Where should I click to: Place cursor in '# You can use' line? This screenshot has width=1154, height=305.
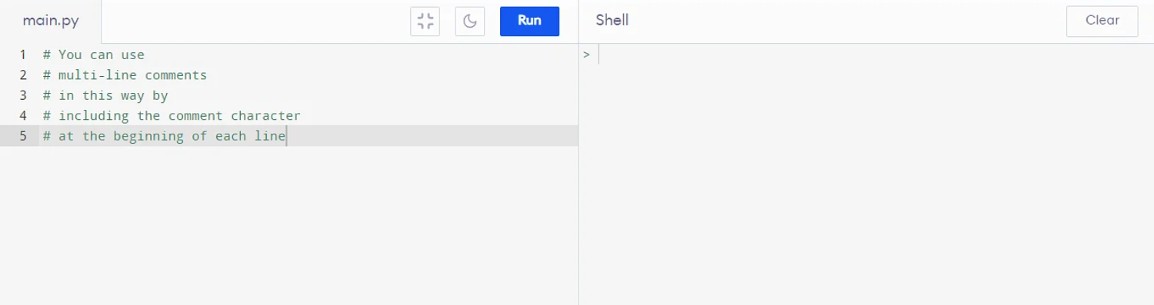pyautogui.click(x=94, y=55)
